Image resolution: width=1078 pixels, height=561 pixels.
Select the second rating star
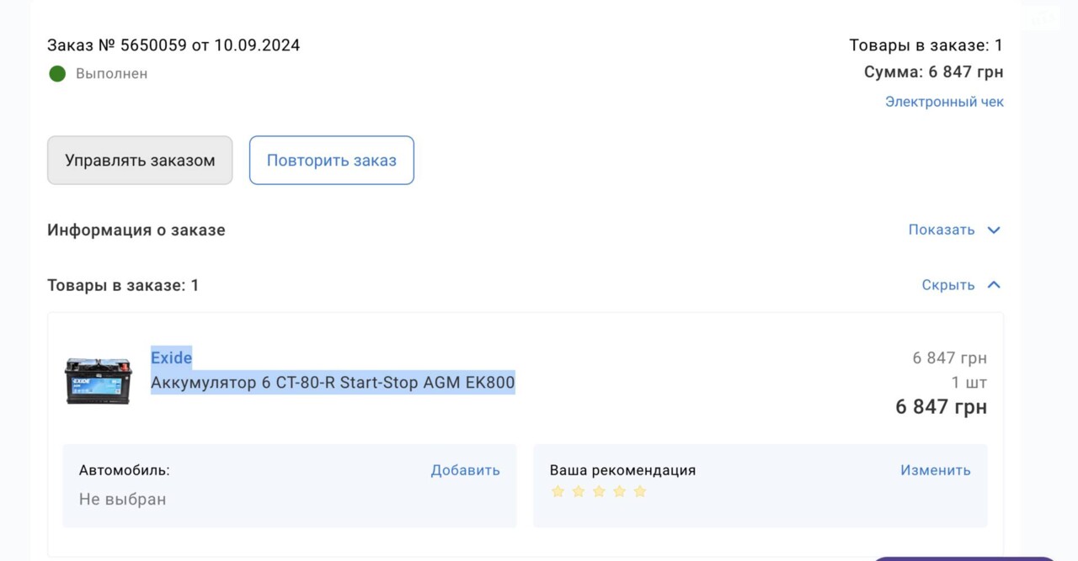[x=578, y=491]
